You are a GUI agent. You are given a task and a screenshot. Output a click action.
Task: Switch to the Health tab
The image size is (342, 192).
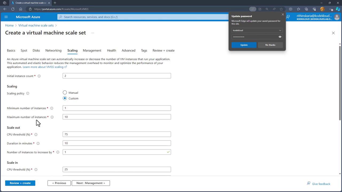click(111, 50)
